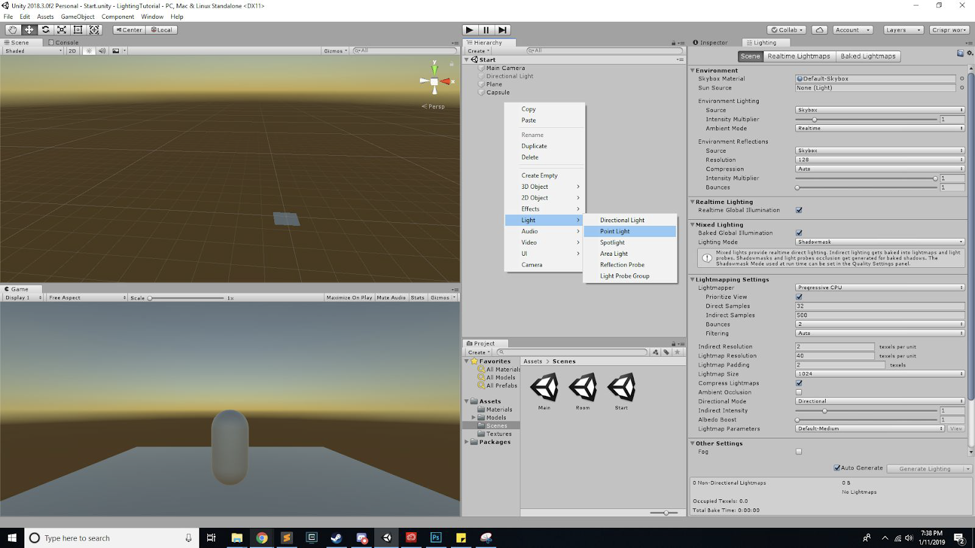This screenshot has height=548, width=975.
Task: Open Lighting Mode Shadowmask dropdown
Action: click(x=880, y=242)
